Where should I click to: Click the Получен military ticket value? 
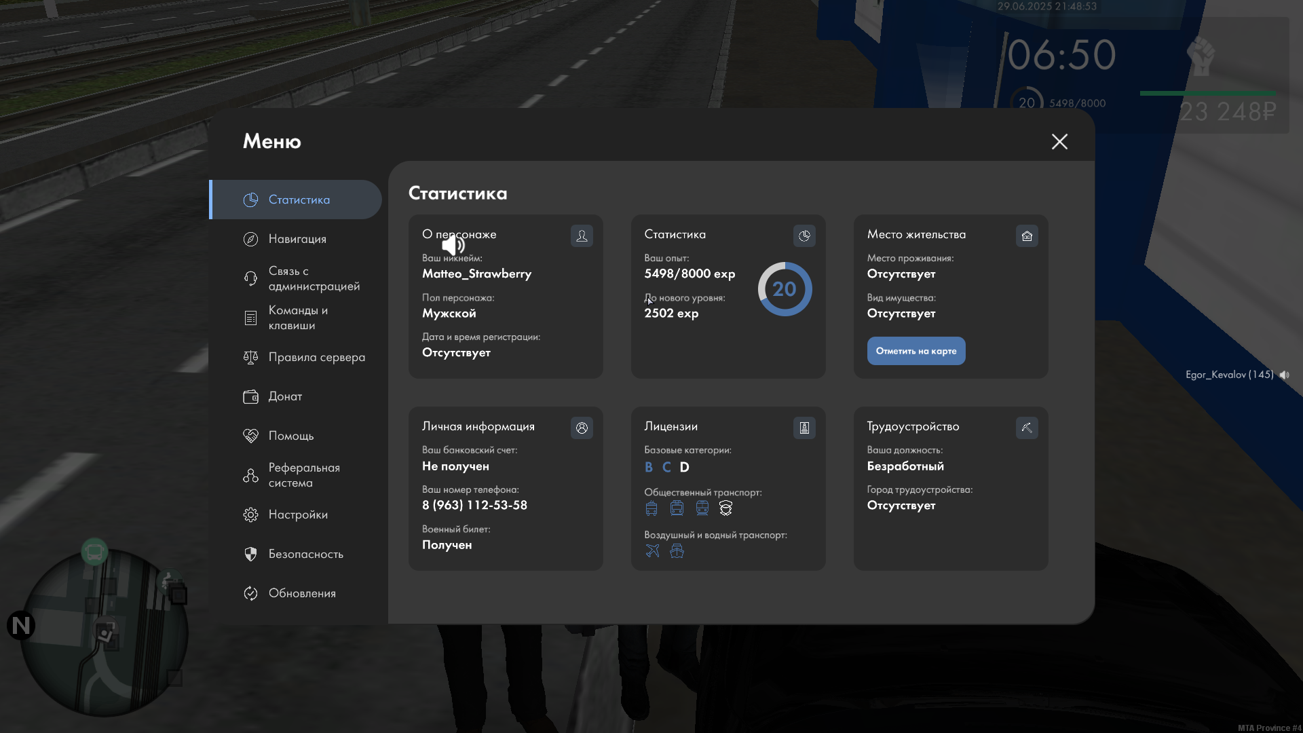pos(447,545)
